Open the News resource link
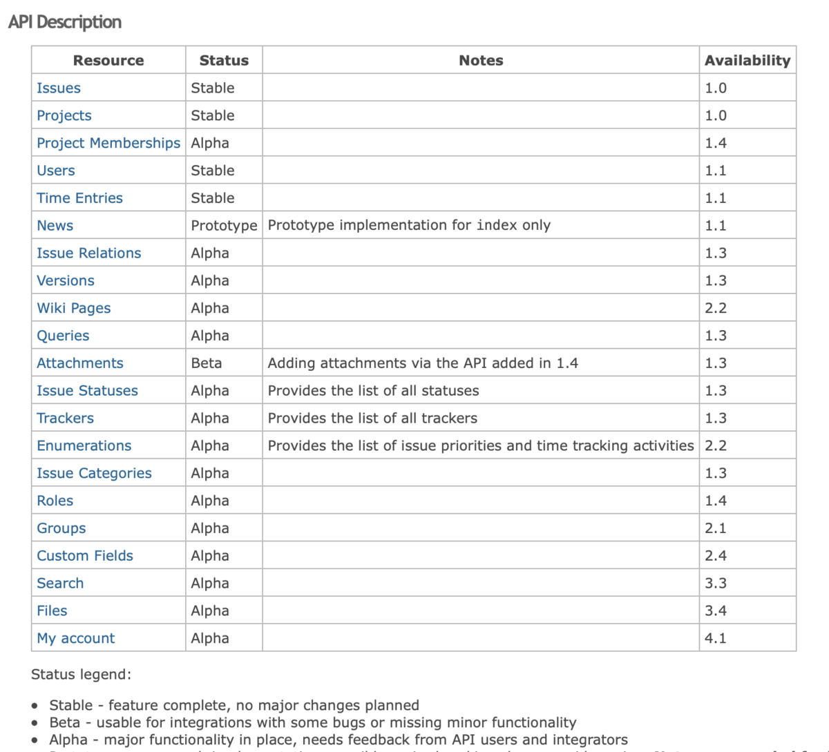Screen dimensions: 829x752 point(55,225)
